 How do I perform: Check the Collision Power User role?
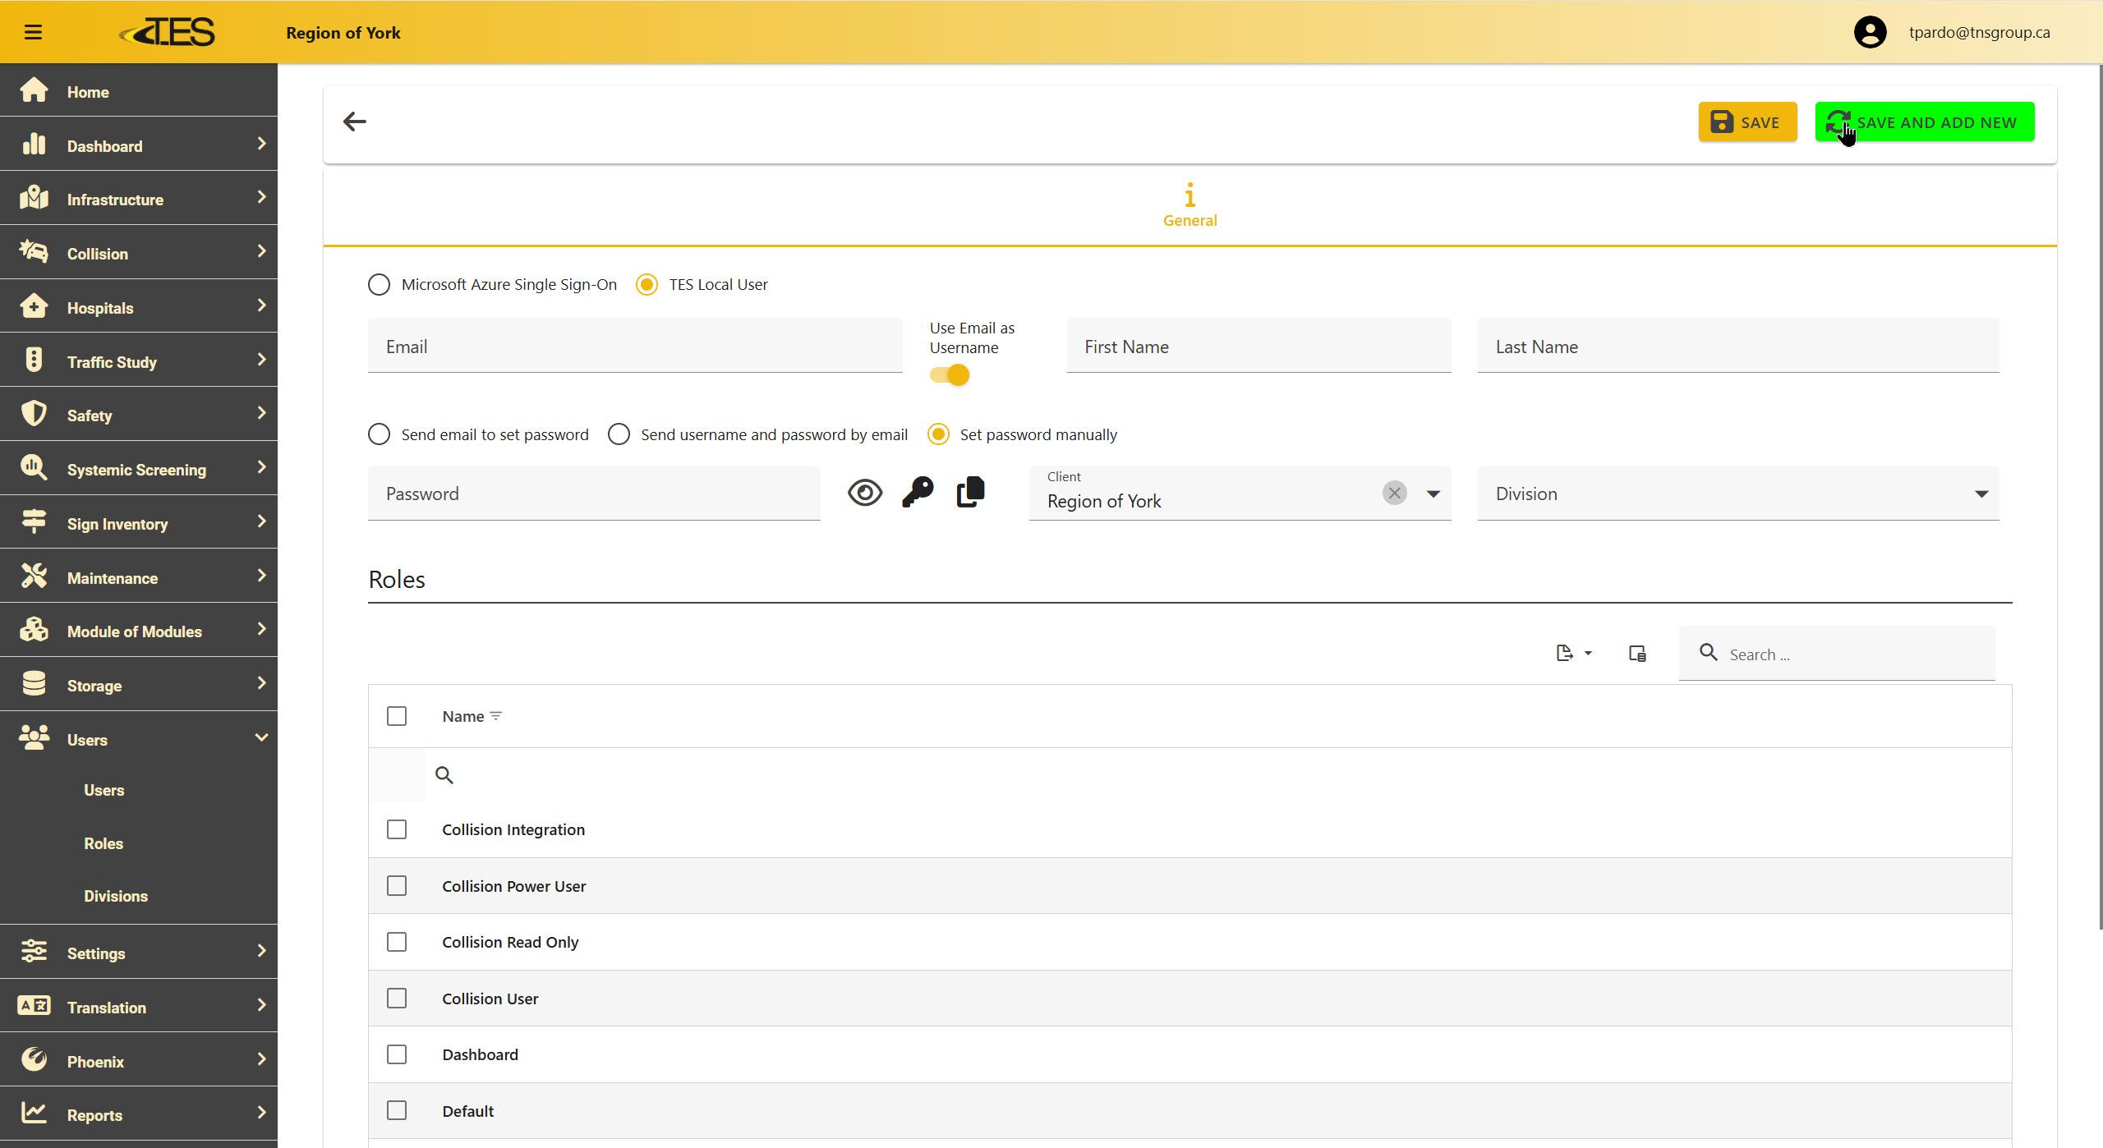click(x=397, y=886)
